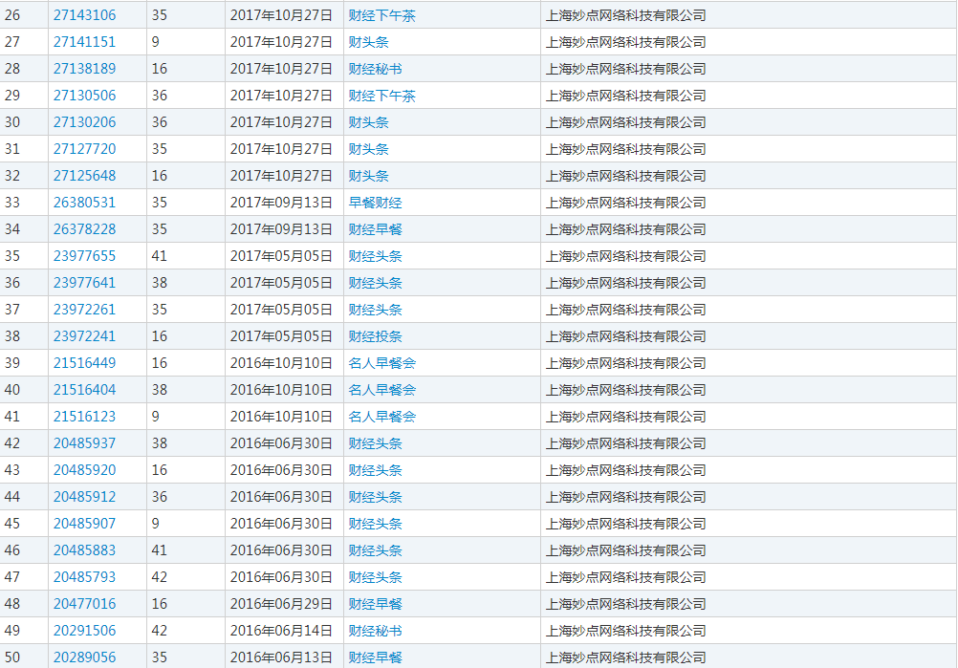Click trademark 财经头条 in row 47
Viewport: 958px width, 668px height.
click(x=375, y=577)
